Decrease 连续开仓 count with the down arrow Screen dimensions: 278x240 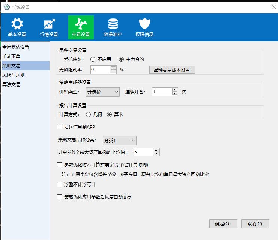point(174,93)
